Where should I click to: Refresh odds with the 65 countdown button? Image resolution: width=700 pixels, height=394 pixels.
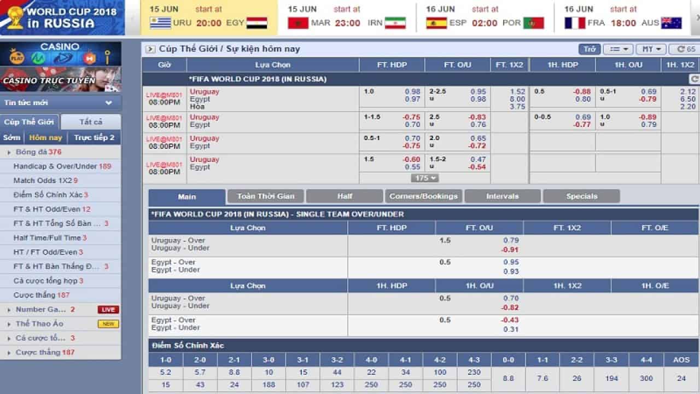pyautogui.click(x=686, y=49)
